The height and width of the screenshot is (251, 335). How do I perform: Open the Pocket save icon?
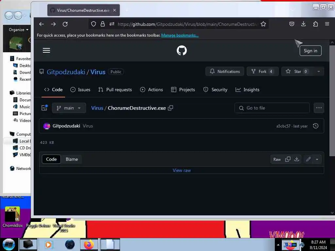pos(291,24)
